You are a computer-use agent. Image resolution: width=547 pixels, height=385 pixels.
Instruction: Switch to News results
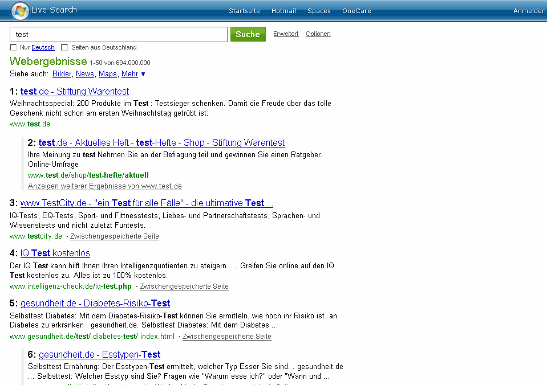click(x=85, y=74)
